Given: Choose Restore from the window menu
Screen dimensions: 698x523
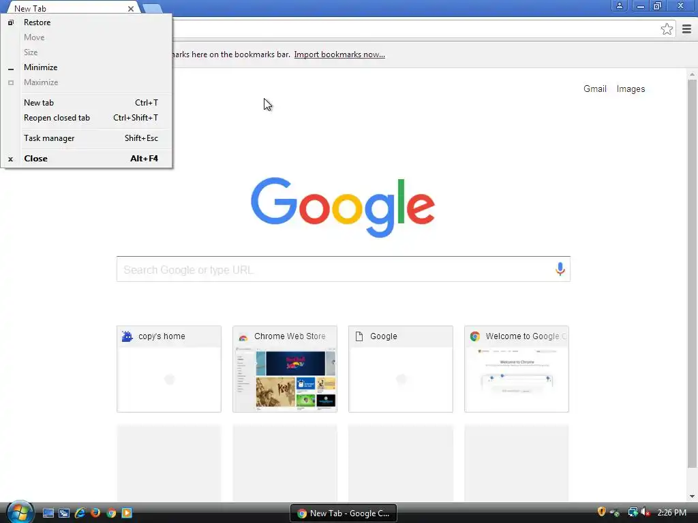Looking at the screenshot, I should 87,22.
